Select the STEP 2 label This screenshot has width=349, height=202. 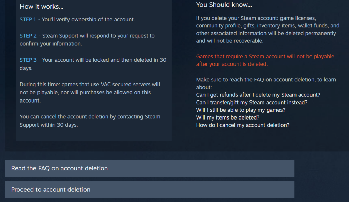click(28, 36)
